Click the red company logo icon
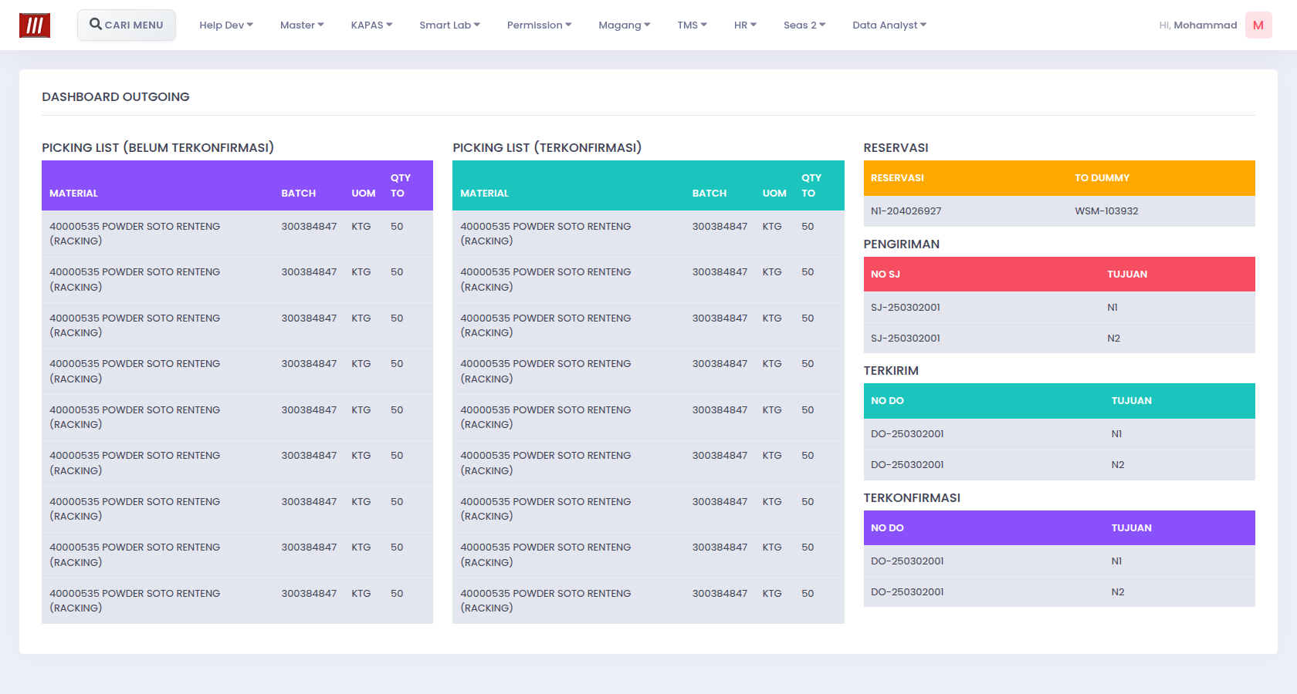 click(35, 25)
